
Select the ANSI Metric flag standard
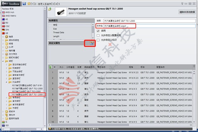pyautogui.click(x=4, y=16)
